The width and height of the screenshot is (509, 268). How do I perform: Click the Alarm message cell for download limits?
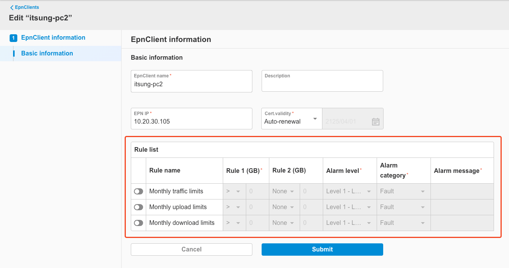pyautogui.click(x=462, y=223)
